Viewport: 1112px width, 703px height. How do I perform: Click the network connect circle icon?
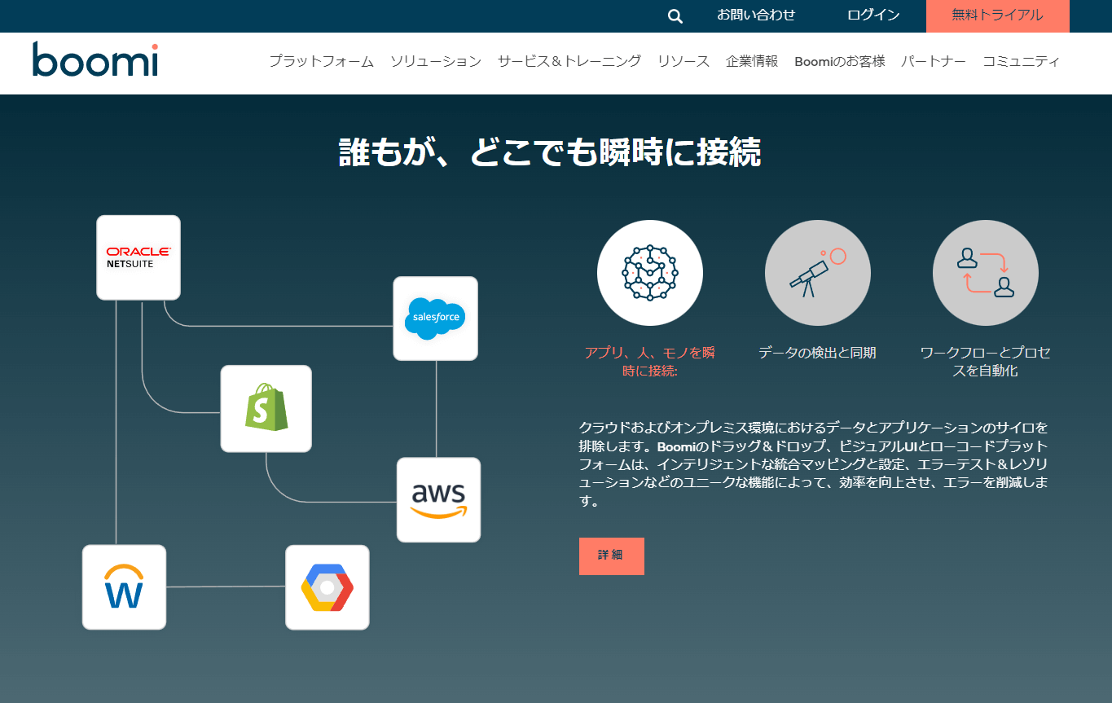[650, 273]
